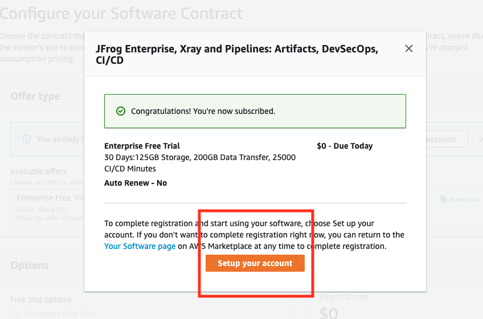483x319 pixels.
Task: Click the $0 - Due Today amount
Action: (x=345, y=146)
